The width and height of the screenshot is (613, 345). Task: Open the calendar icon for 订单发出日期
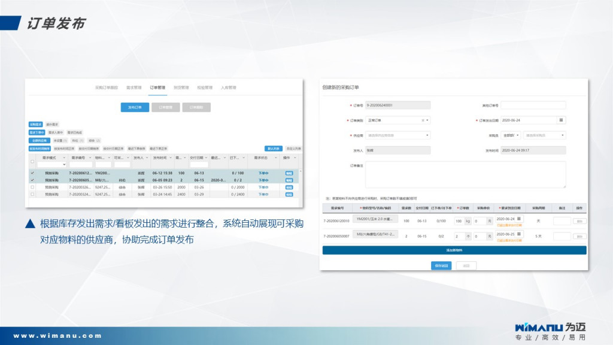point(561,120)
